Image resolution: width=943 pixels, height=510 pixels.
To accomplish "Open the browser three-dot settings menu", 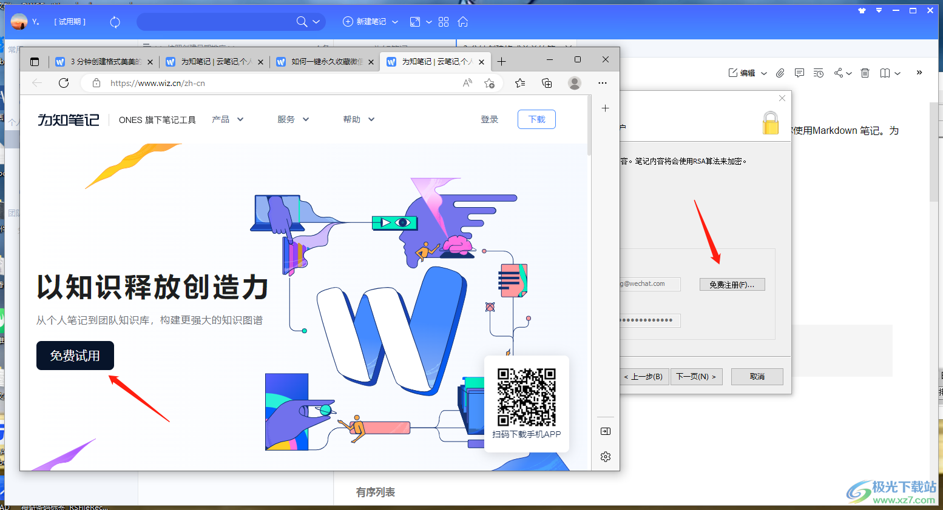I will tap(602, 83).
